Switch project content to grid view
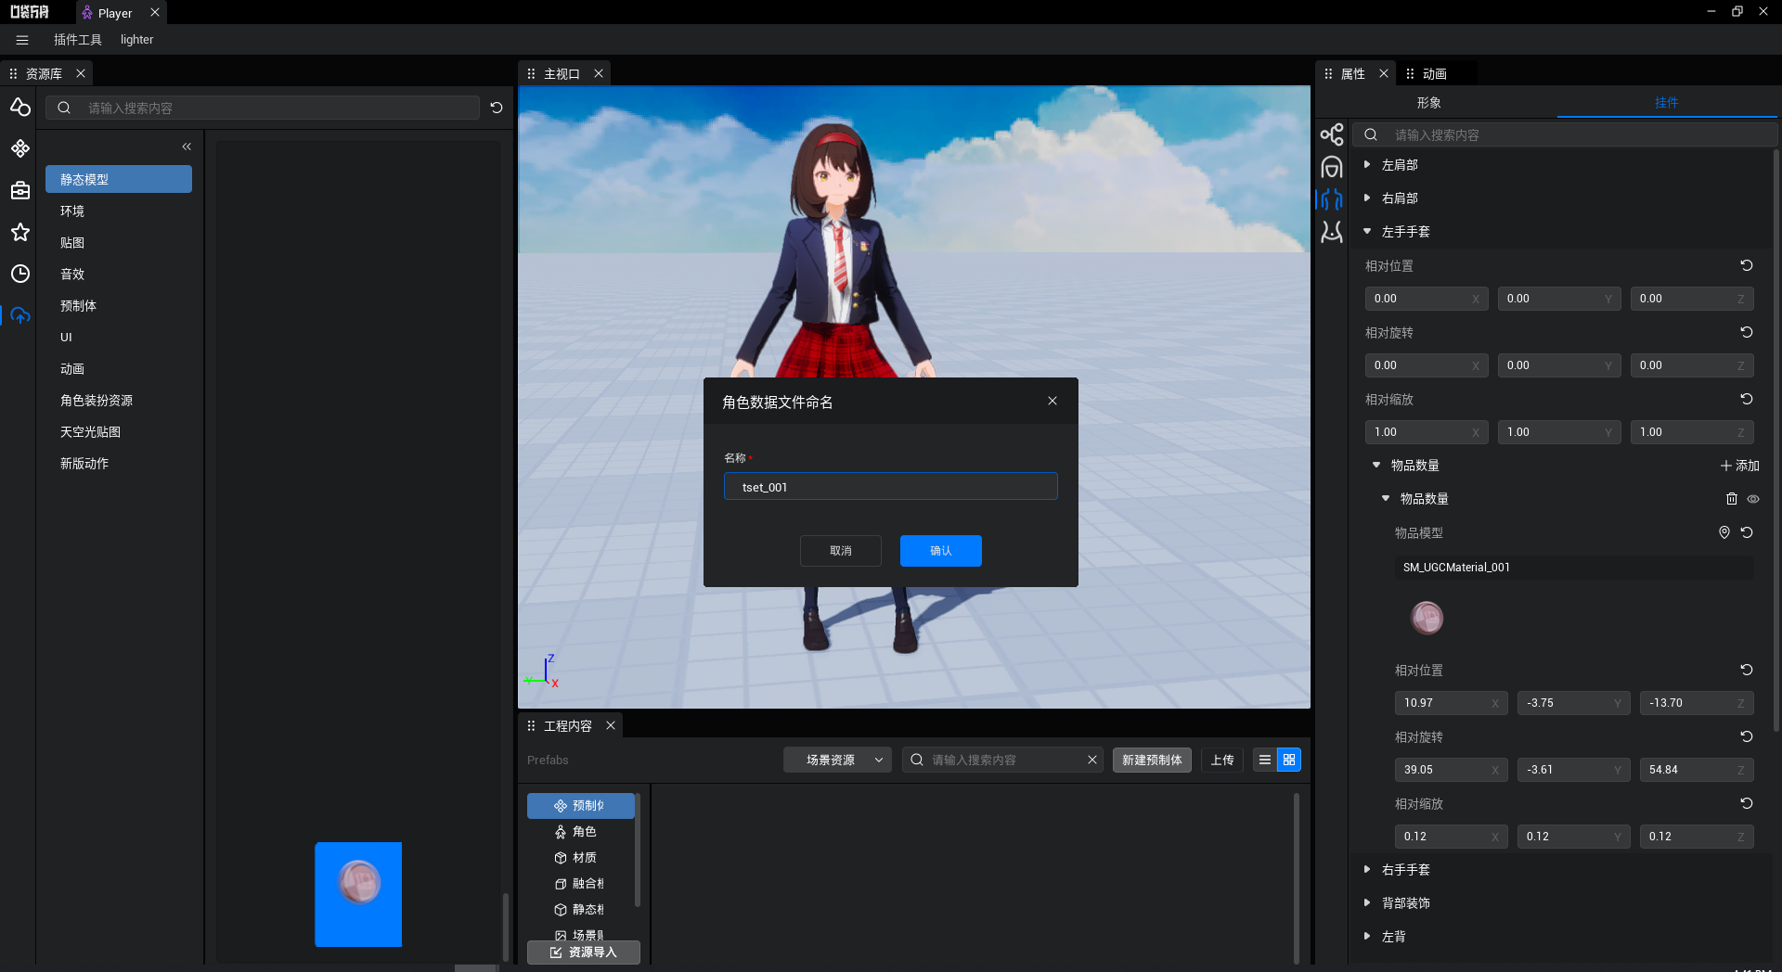The width and height of the screenshot is (1782, 972). [x=1289, y=760]
